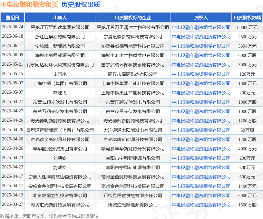This screenshot has width=263, height=219.
Task: Open 质权人 link in 景旦道远新能源 row
Action: click(201, 130)
